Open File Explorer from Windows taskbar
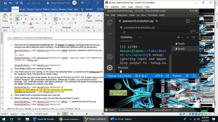Image resolution: width=218 pixels, height=122 pixels. point(27,119)
